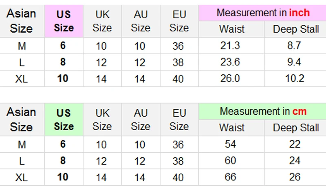Click the Asian Size header in inch table

[x=21, y=21]
